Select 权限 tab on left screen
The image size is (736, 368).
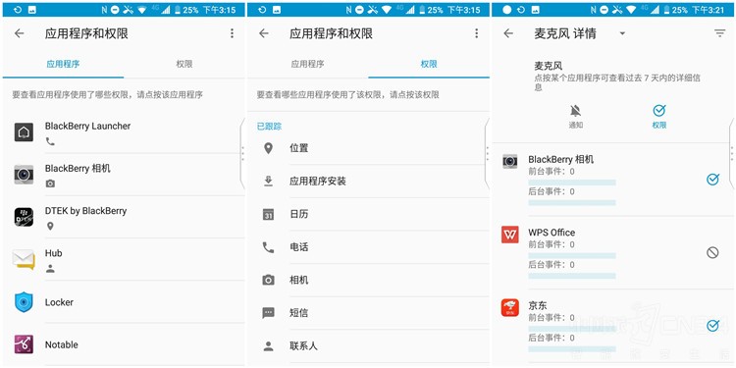coord(184,65)
